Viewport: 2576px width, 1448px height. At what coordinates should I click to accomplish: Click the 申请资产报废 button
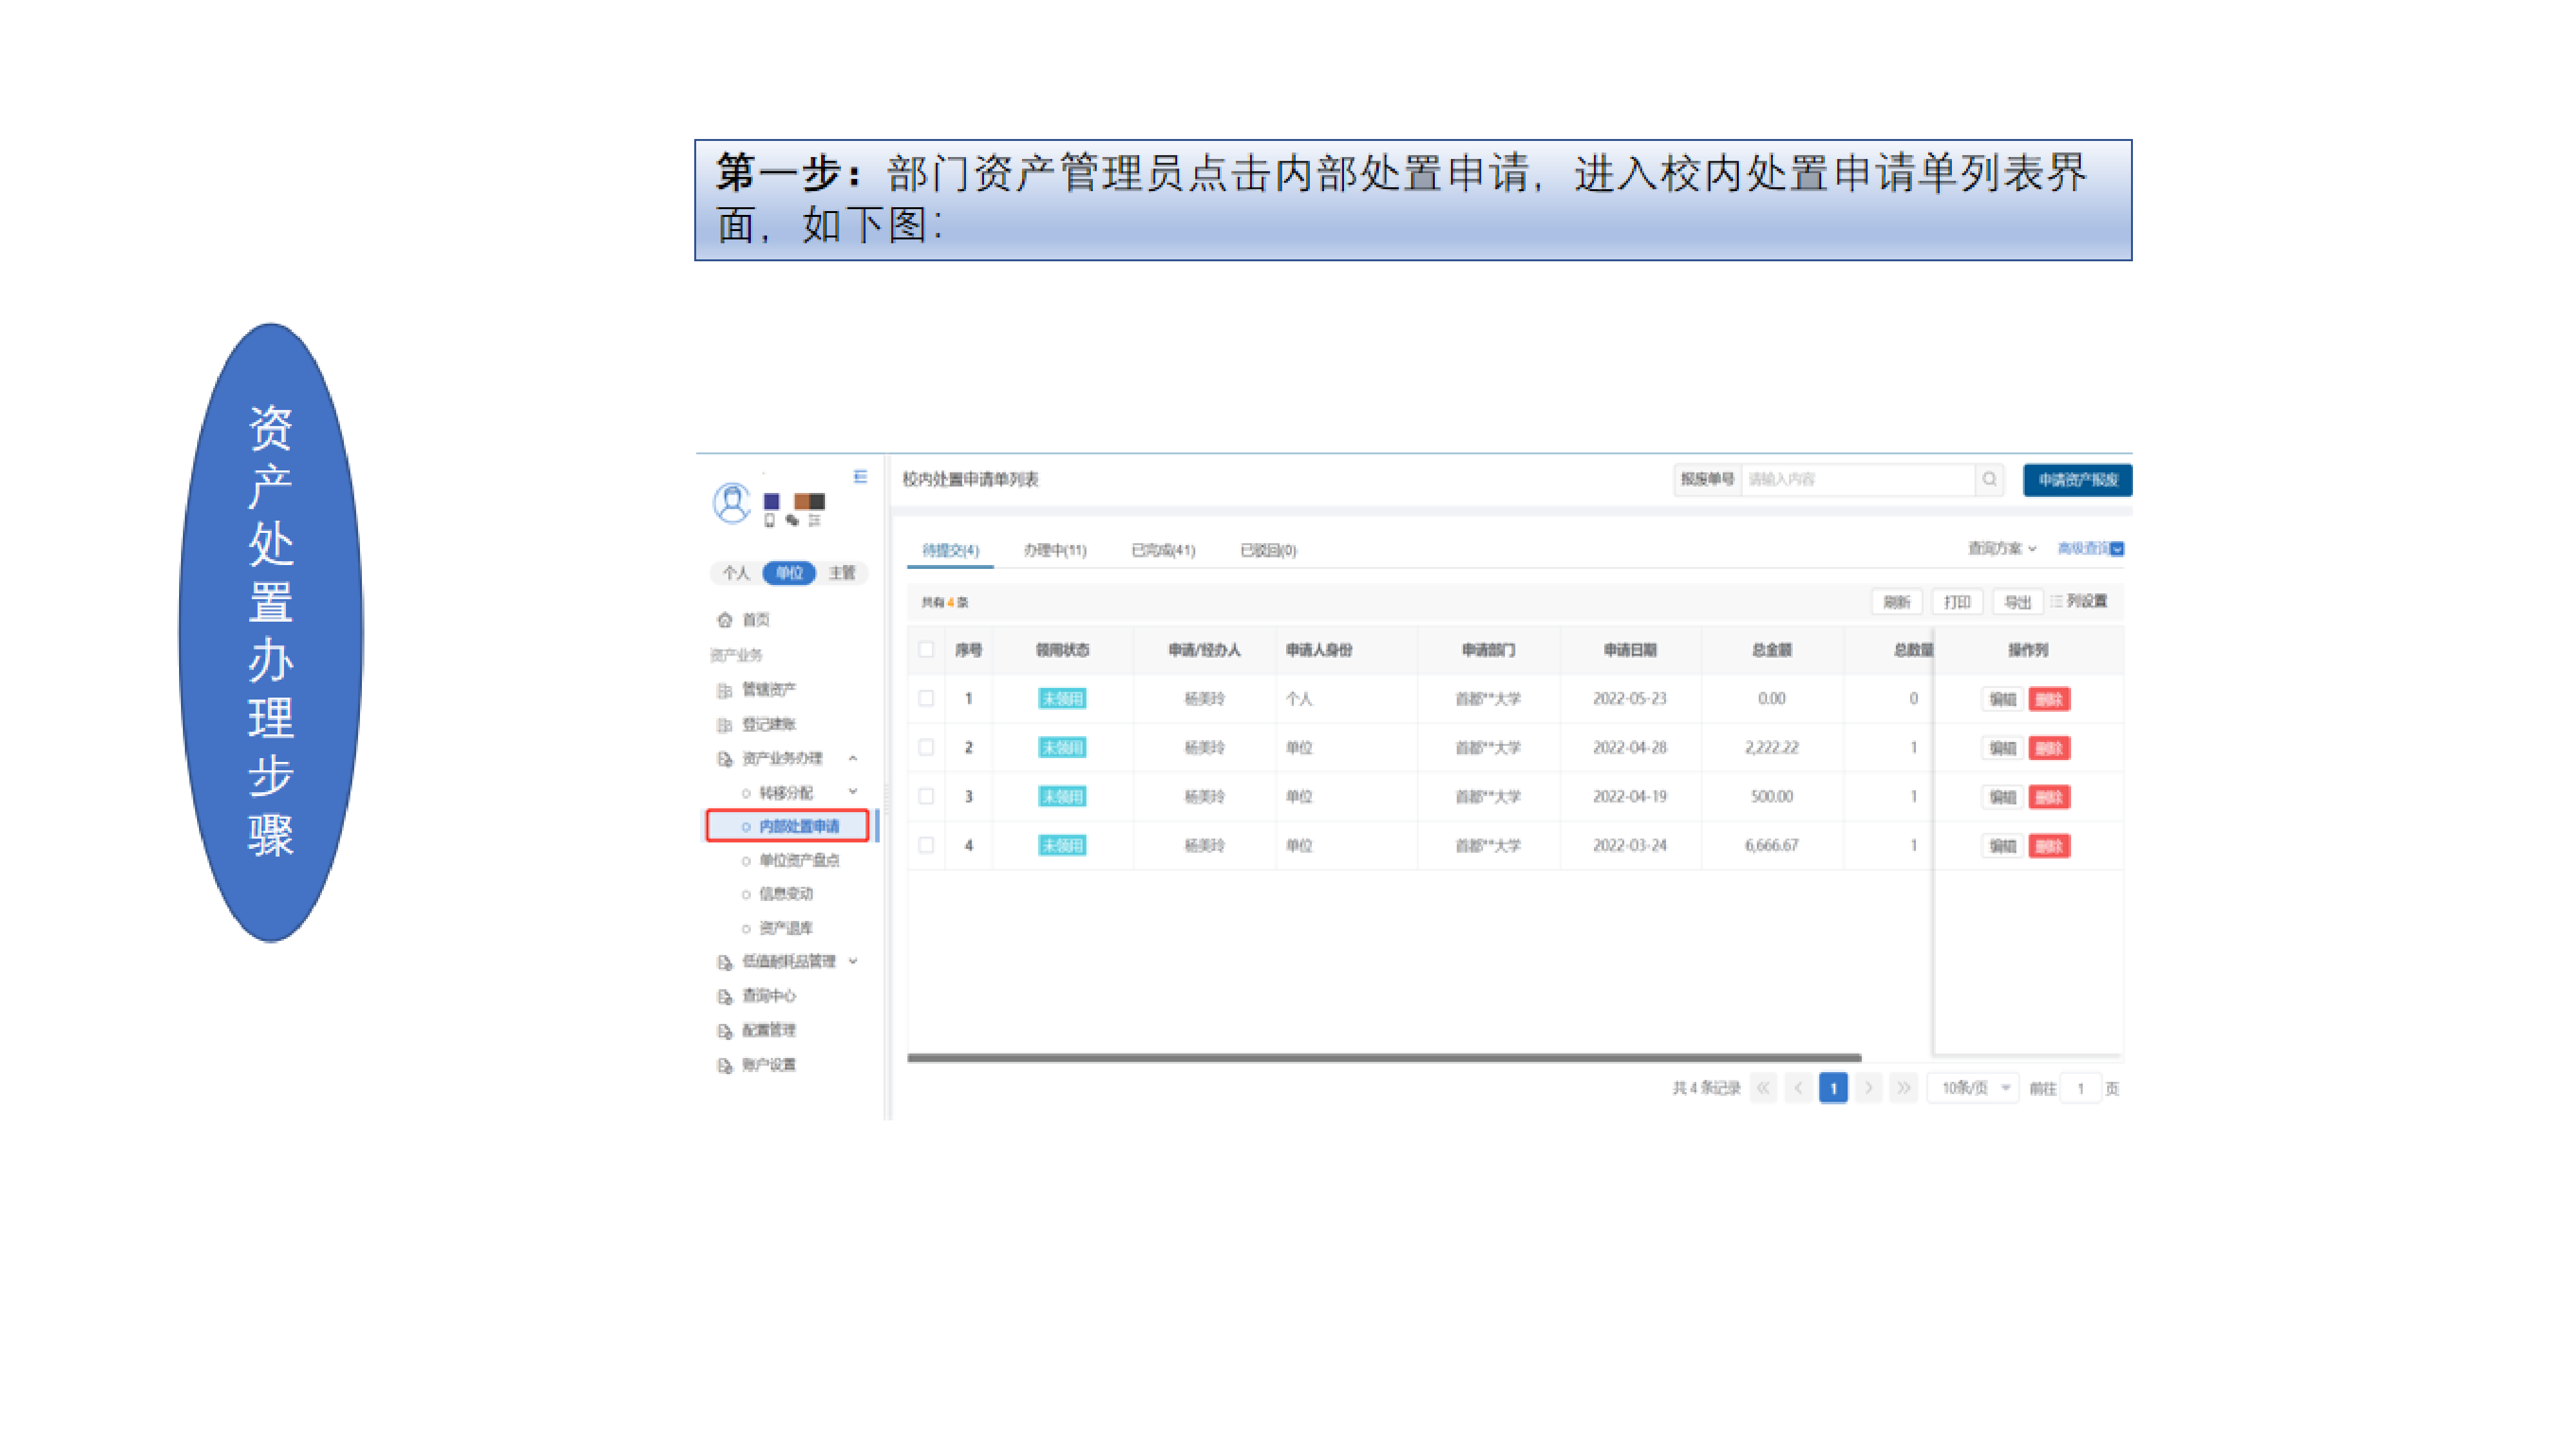pos(2077,479)
